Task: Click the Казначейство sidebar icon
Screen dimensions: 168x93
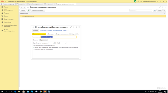Action: click(x=2, y=22)
